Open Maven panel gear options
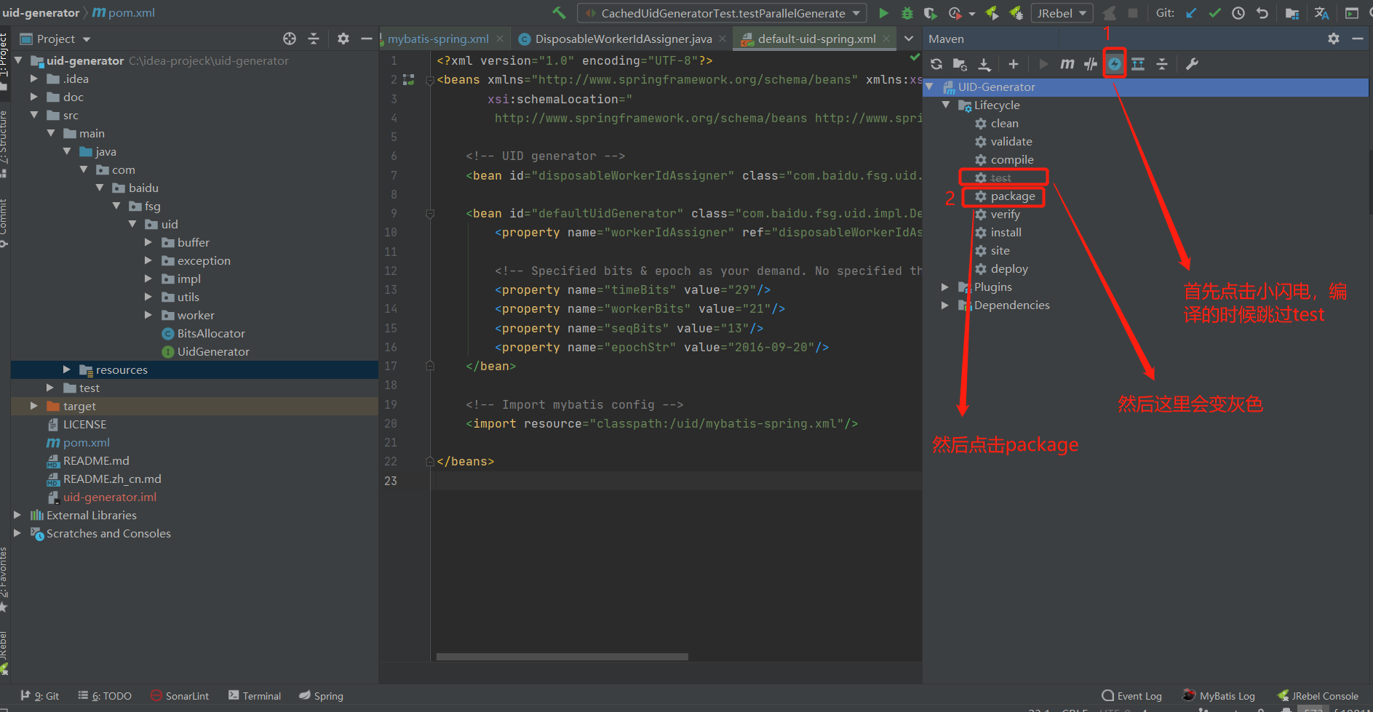This screenshot has width=1373, height=712. (1333, 39)
